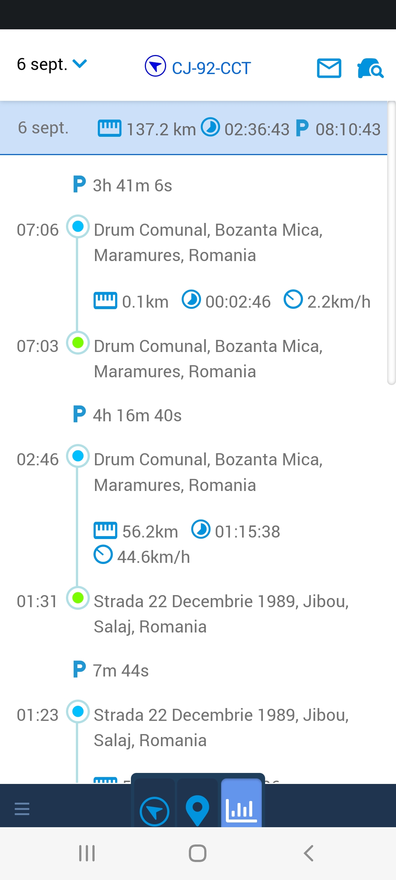Image resolution: width=396 pixels, height=880 pixels.
Task: Tap the 02:46 arrival marker
Action: 78,456
